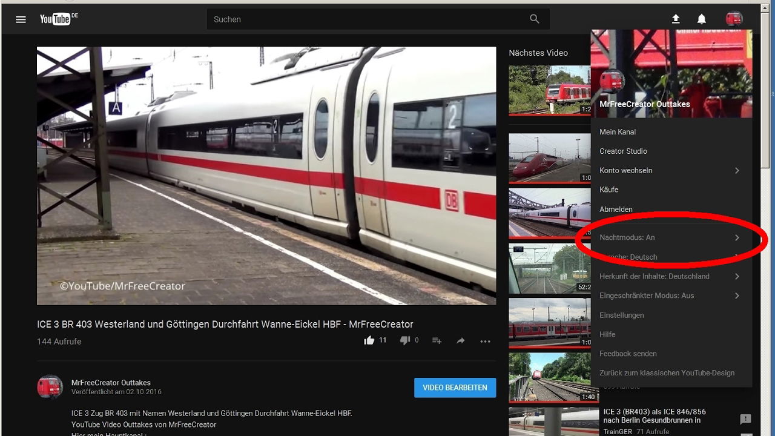Image resolution: width=775 pixels, height=436 pixels.
Task: Open the hamburger navigation menu
Action: click(21, 19)
